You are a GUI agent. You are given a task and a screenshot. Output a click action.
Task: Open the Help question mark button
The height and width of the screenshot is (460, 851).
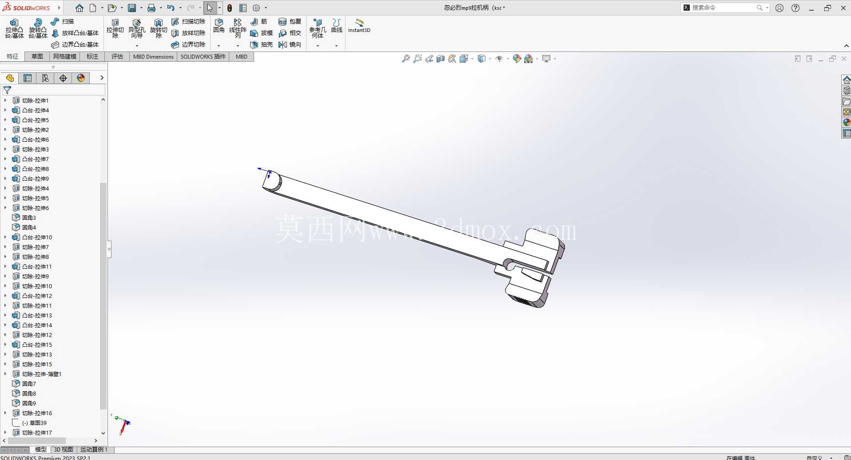[795, 8]
